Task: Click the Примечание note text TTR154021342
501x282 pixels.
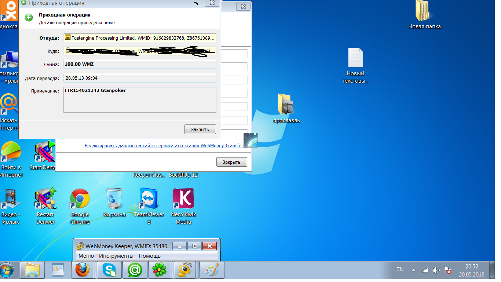Action: 95,90
